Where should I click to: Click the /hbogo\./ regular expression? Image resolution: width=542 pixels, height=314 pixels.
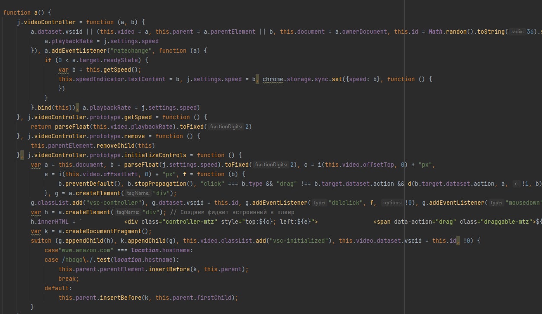coord(77,260)
